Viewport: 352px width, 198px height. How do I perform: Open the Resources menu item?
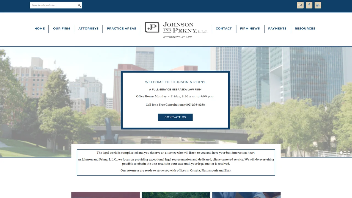(305, 29)
